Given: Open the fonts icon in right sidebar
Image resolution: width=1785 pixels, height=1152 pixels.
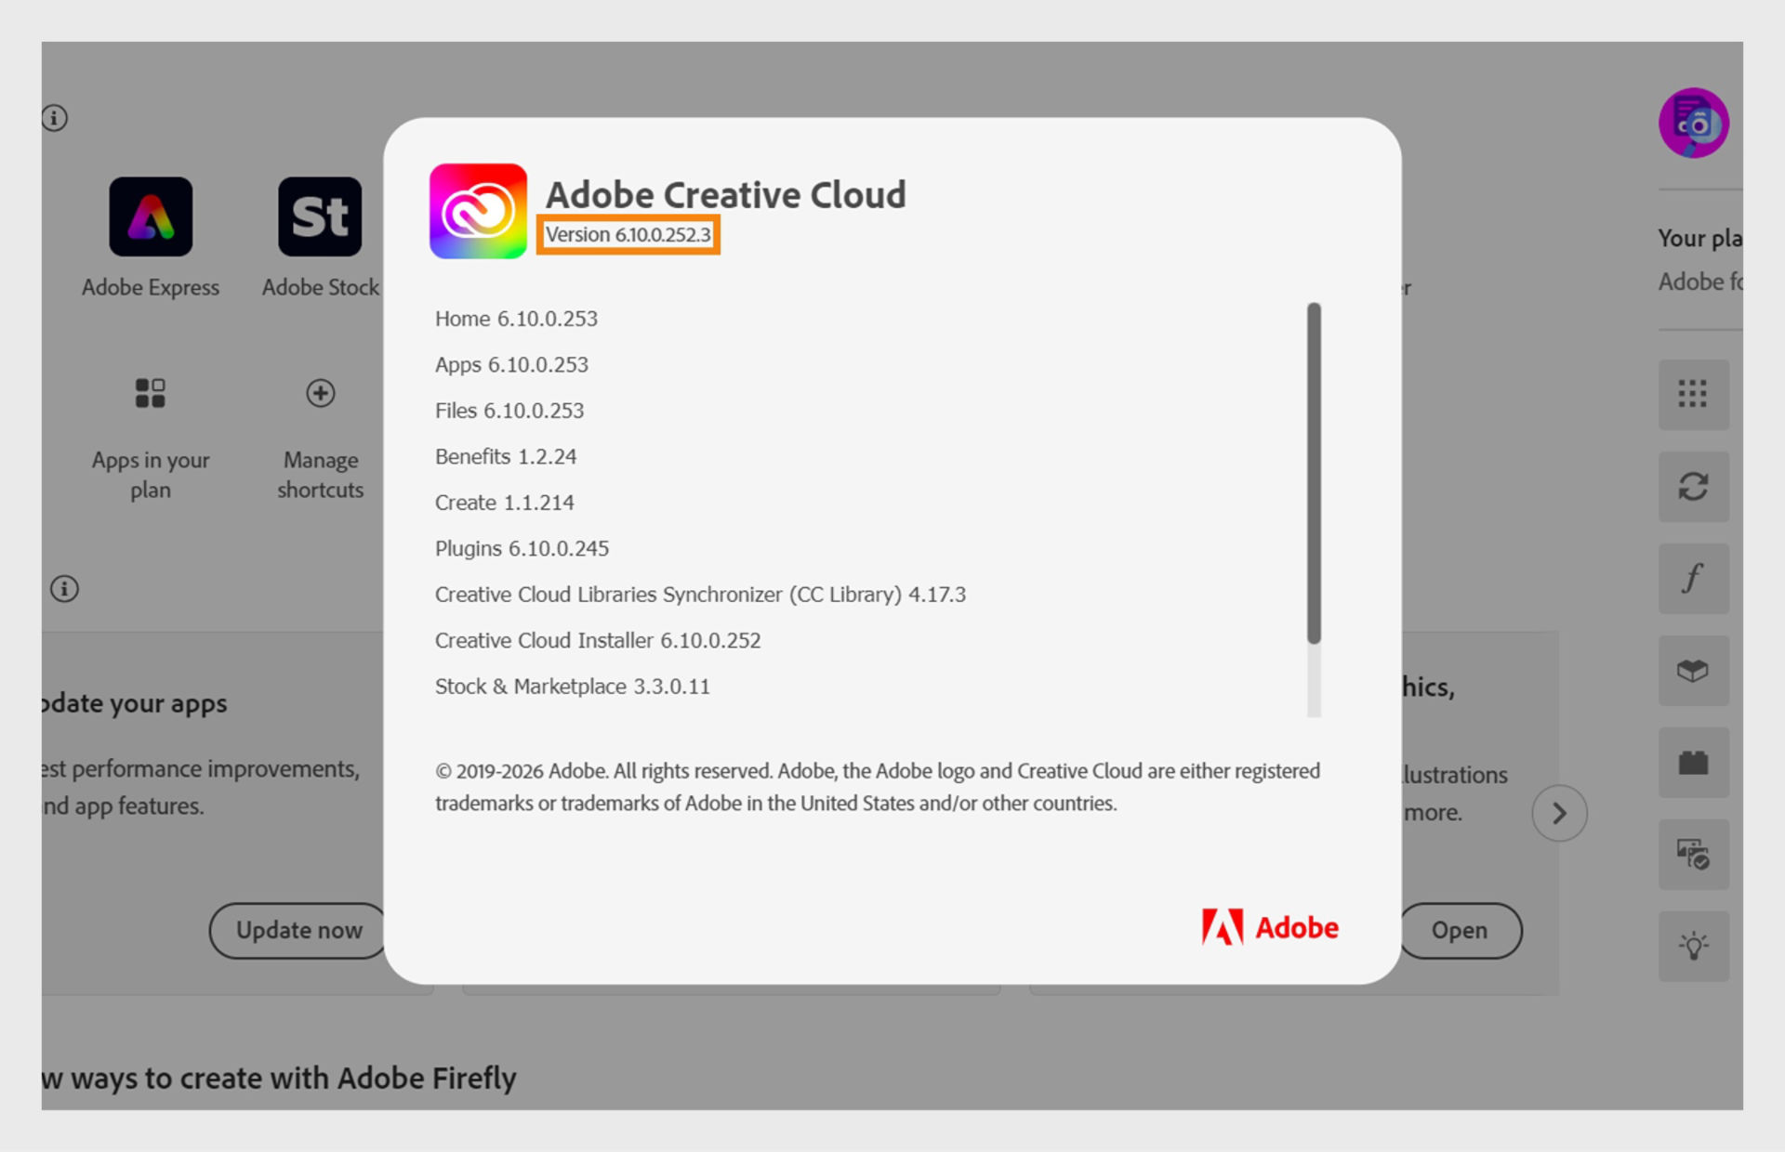Looking at the screenshot, I should pos(1693,578).
